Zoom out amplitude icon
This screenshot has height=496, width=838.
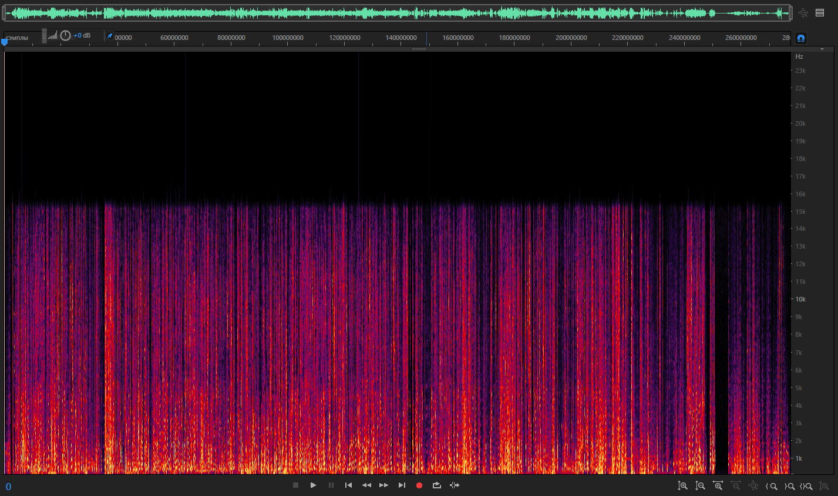click(700, 486)
